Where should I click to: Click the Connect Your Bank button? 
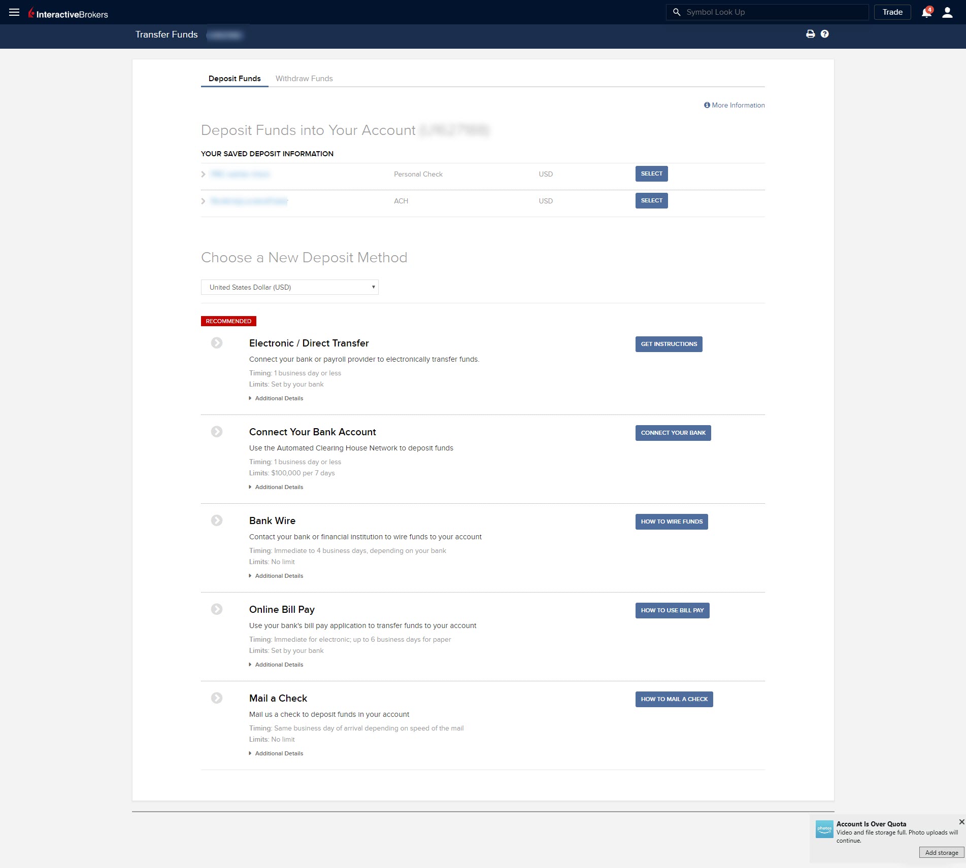673,433
